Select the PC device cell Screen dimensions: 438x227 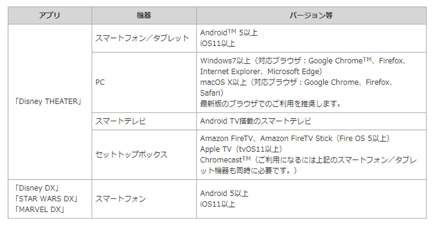coord(144,82)
